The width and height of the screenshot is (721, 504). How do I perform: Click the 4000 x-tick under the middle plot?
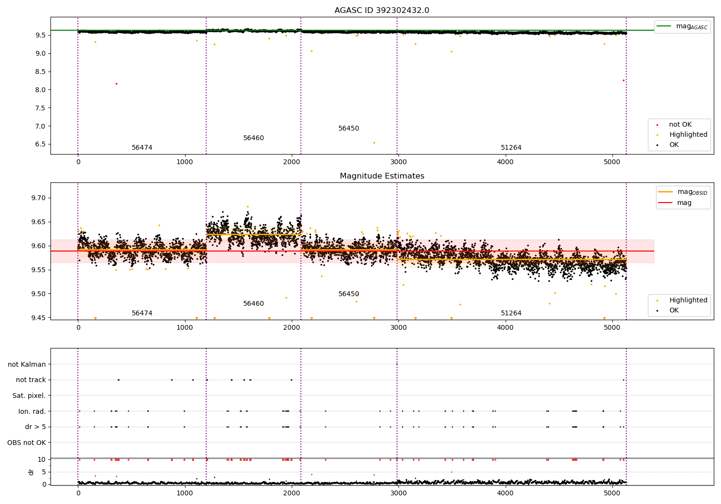pyautogui.click(x=505, y=327)
